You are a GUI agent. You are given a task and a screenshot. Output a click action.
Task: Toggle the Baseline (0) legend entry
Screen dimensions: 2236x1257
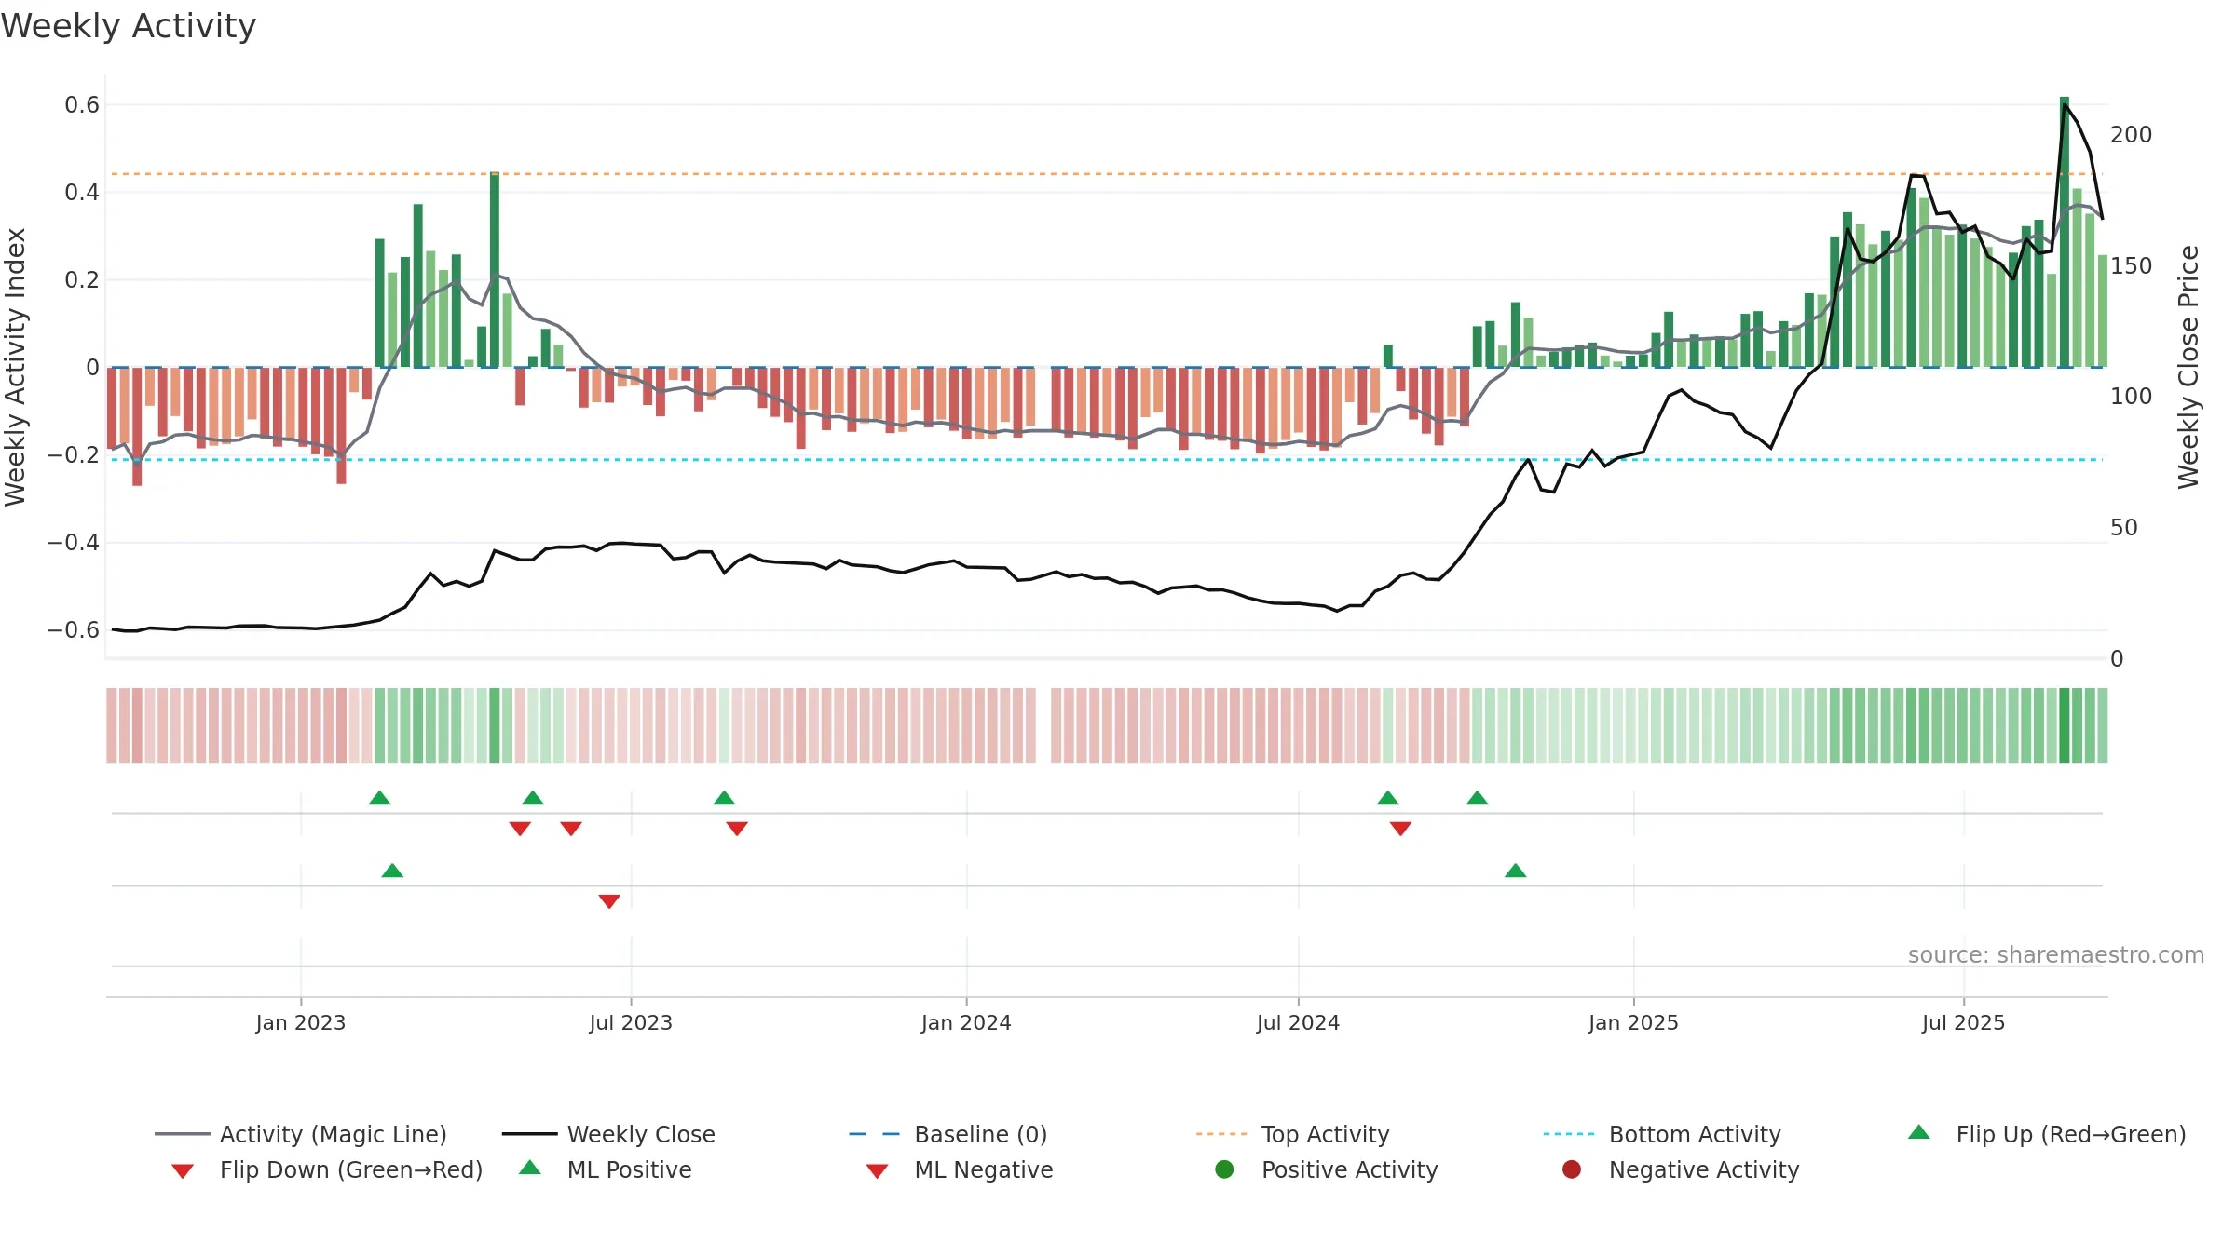pos(948,1134)
